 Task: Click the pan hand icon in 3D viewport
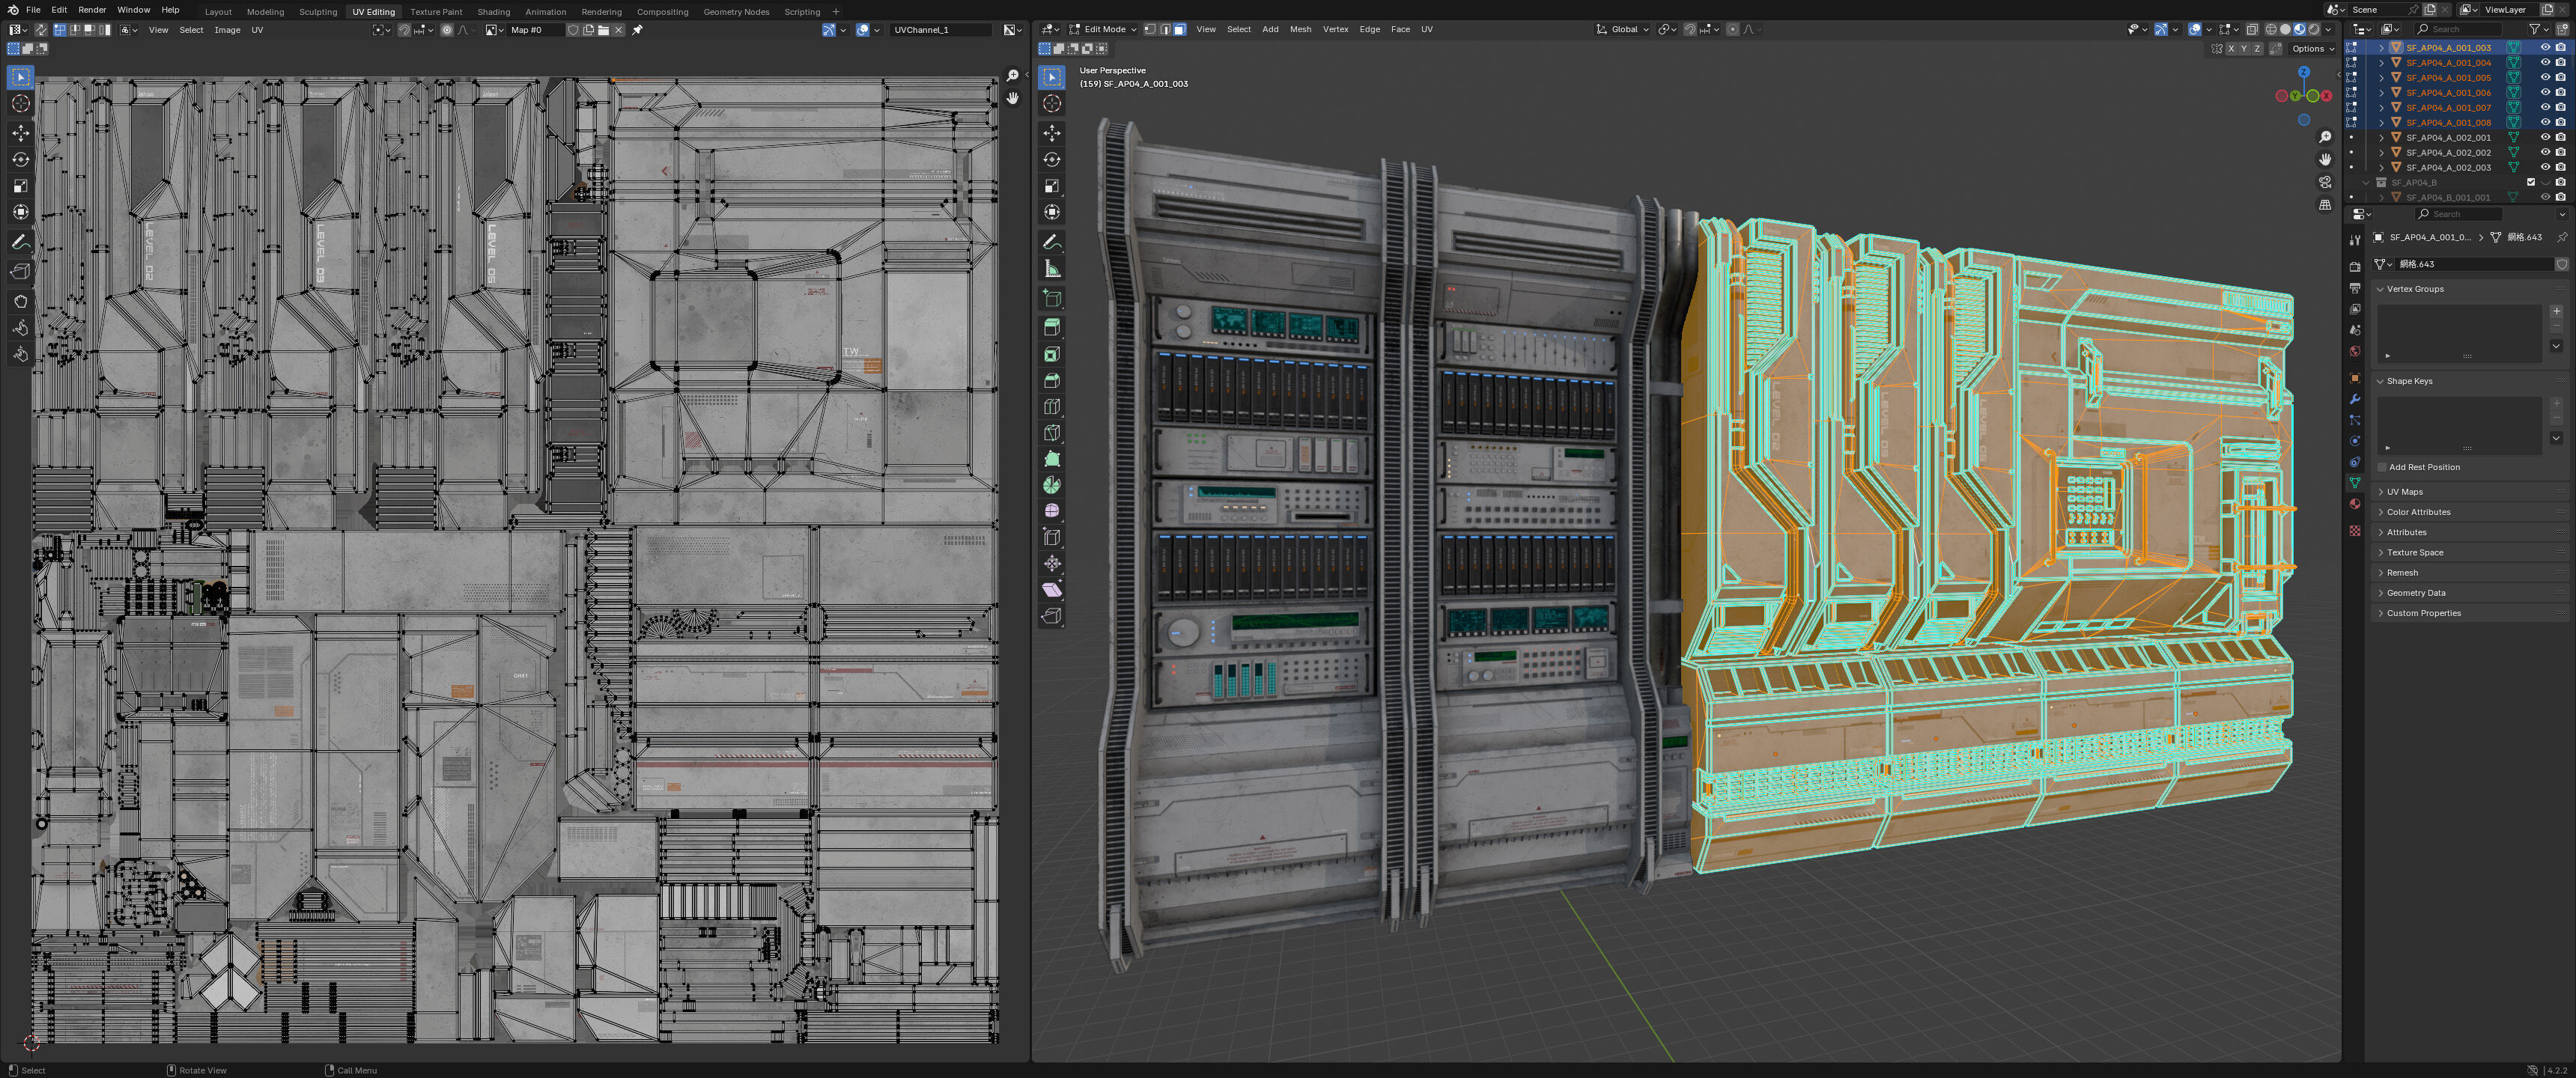click(x=2325, y=159)
